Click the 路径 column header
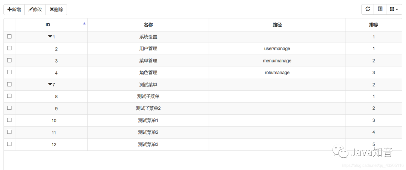 (x=277, y=25)
